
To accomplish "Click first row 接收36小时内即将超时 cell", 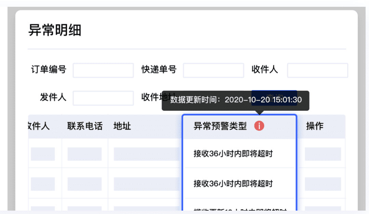I will point(233,154).
